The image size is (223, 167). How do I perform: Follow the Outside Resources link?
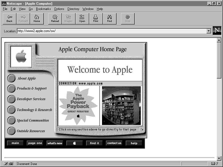point(31,131)
